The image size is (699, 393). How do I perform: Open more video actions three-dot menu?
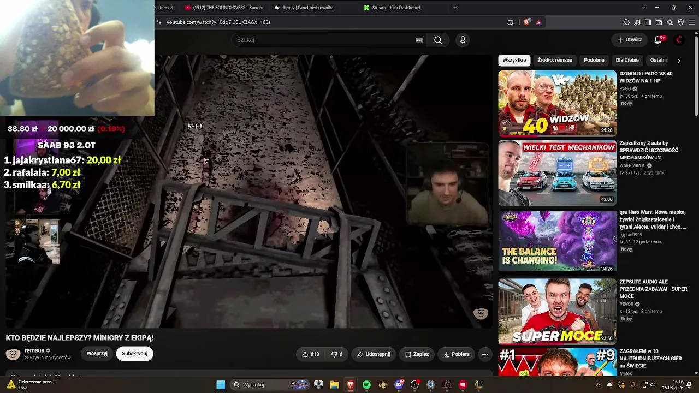coord(485,354)
